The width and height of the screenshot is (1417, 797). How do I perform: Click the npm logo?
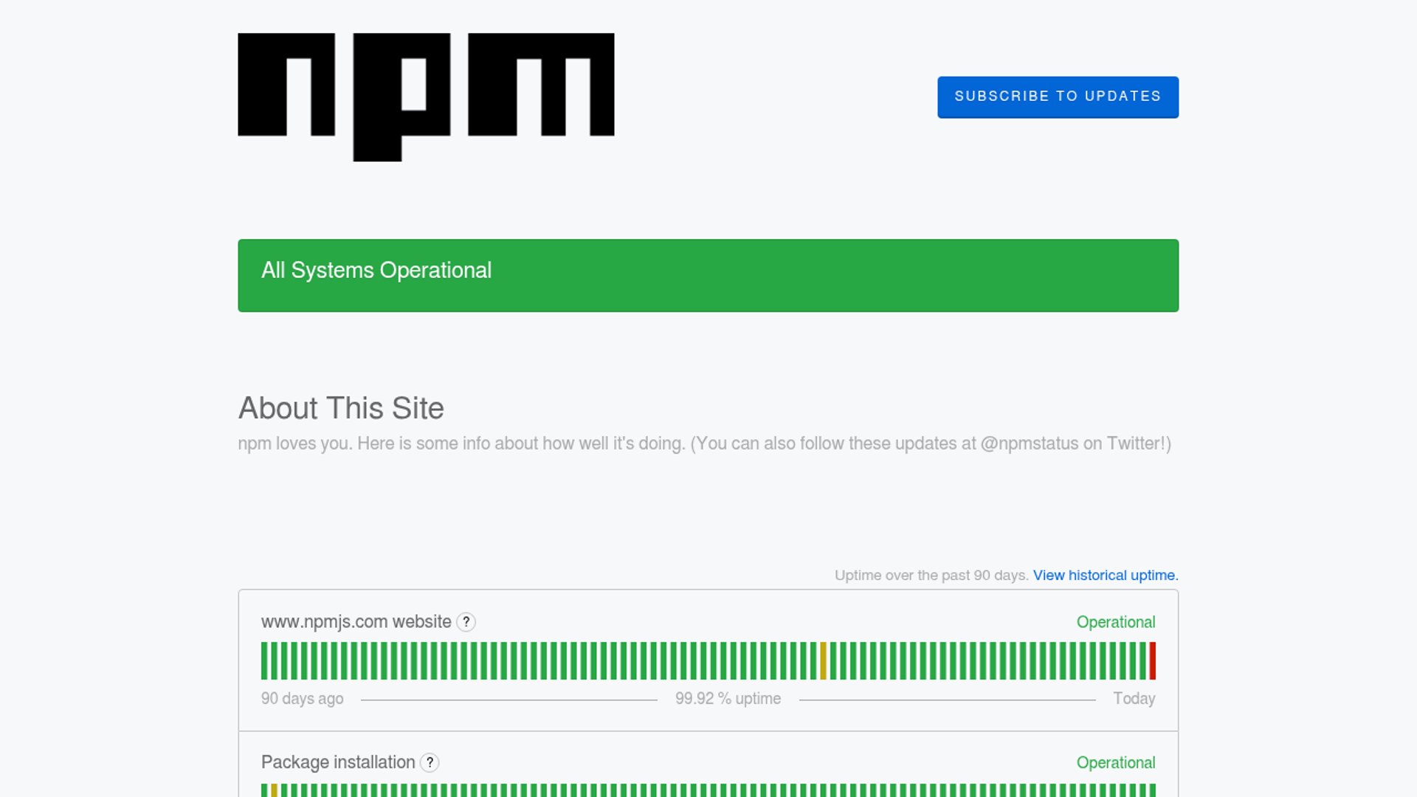[426, 96]
